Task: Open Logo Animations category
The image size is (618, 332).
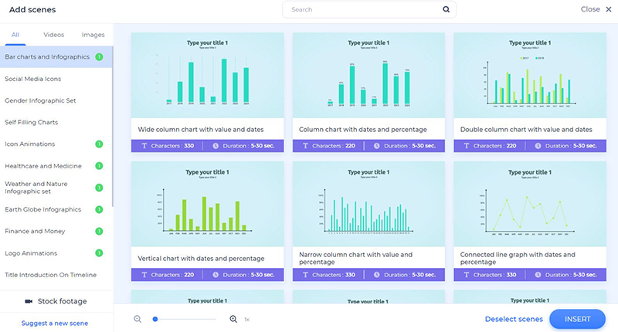Action: [x=56, y=252]
